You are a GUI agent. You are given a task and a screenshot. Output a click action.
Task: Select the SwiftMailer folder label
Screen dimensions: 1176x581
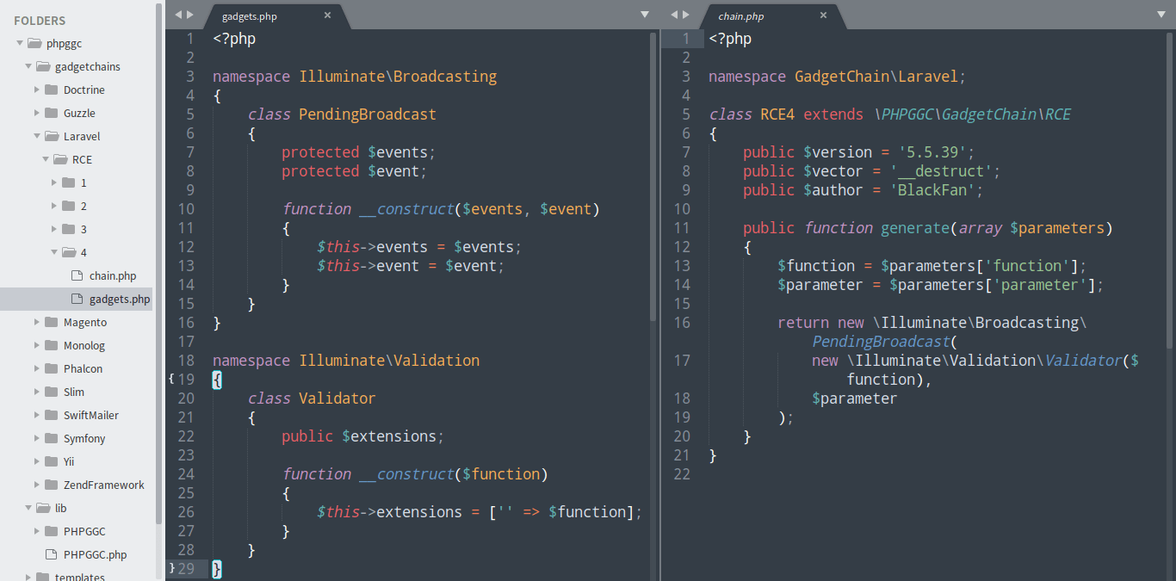(x=91, y=415)
